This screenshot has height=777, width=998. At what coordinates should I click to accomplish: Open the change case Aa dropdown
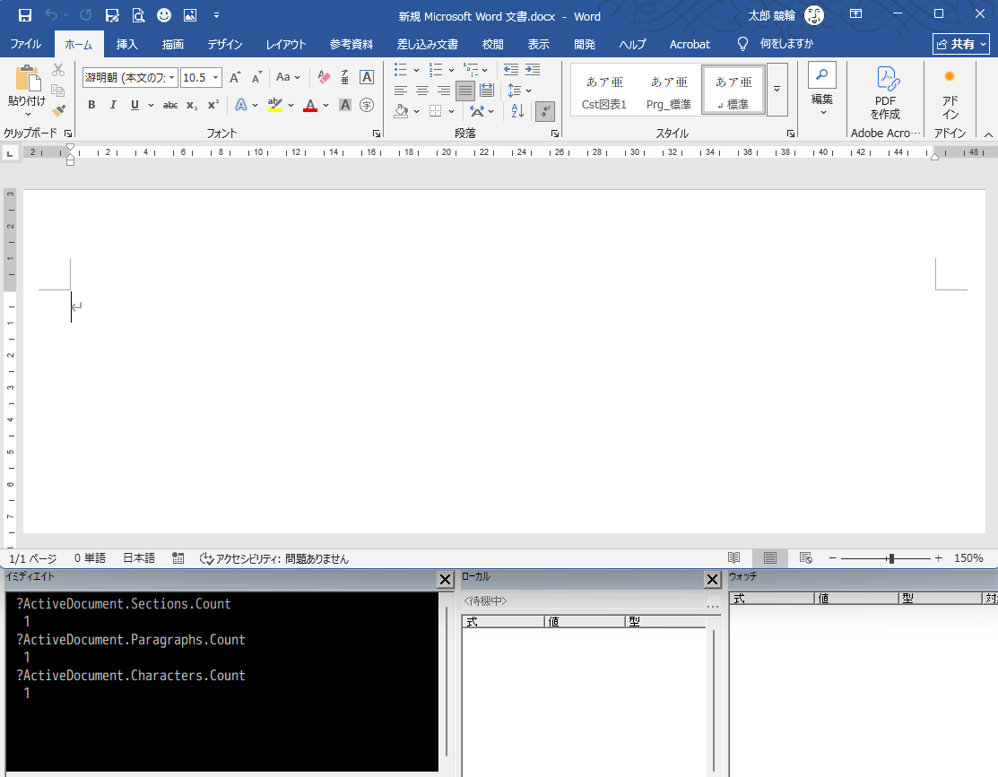click(288, 78)
